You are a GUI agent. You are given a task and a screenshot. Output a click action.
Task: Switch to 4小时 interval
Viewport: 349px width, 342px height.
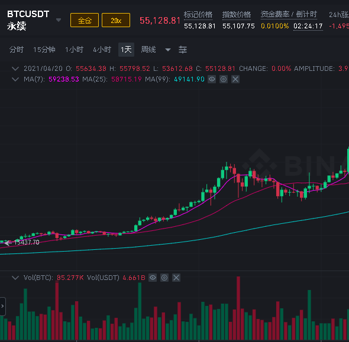pos(102,50)
